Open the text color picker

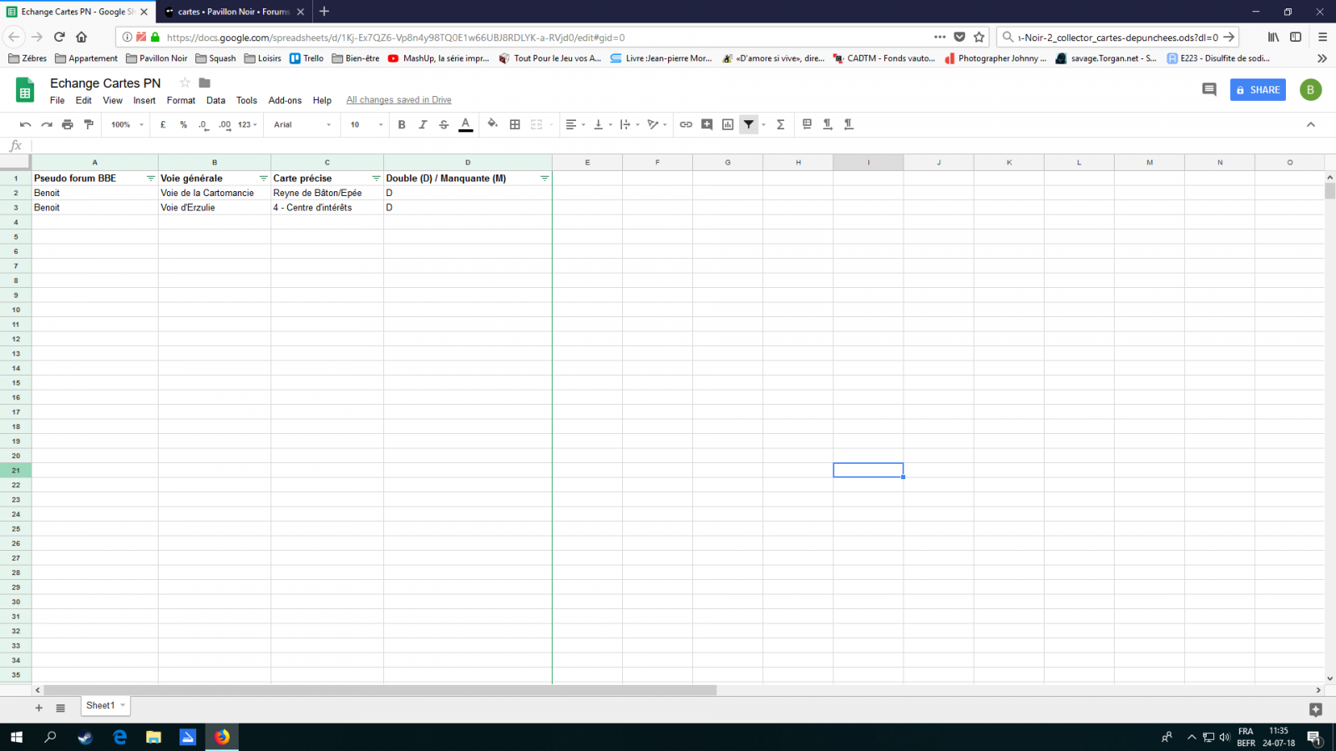(466, 124)
